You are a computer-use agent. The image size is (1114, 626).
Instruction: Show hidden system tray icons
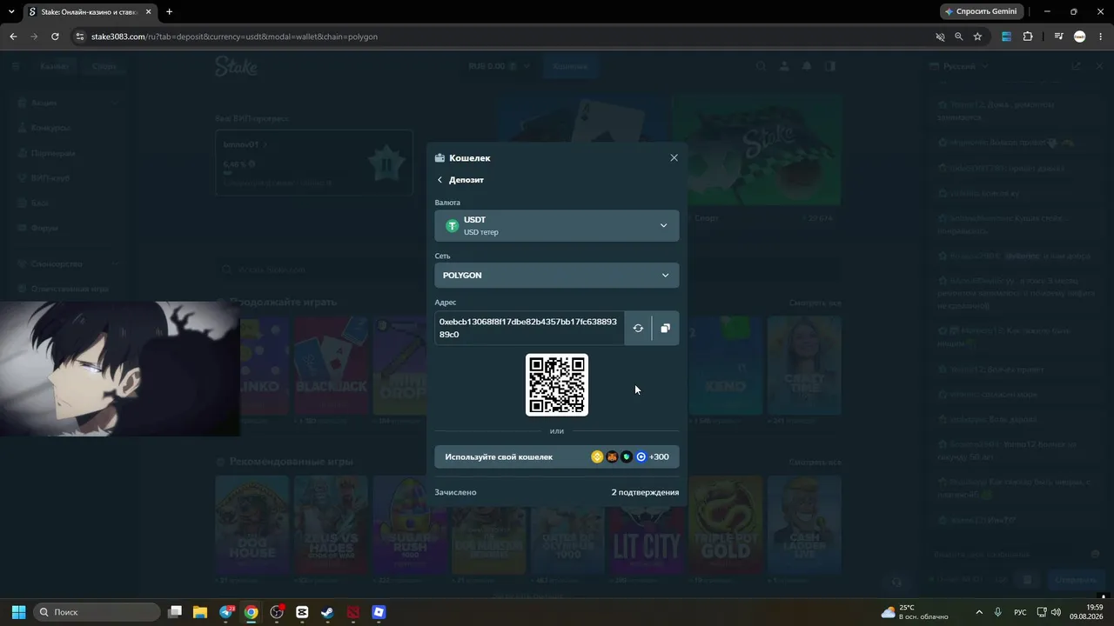(979, 612)
